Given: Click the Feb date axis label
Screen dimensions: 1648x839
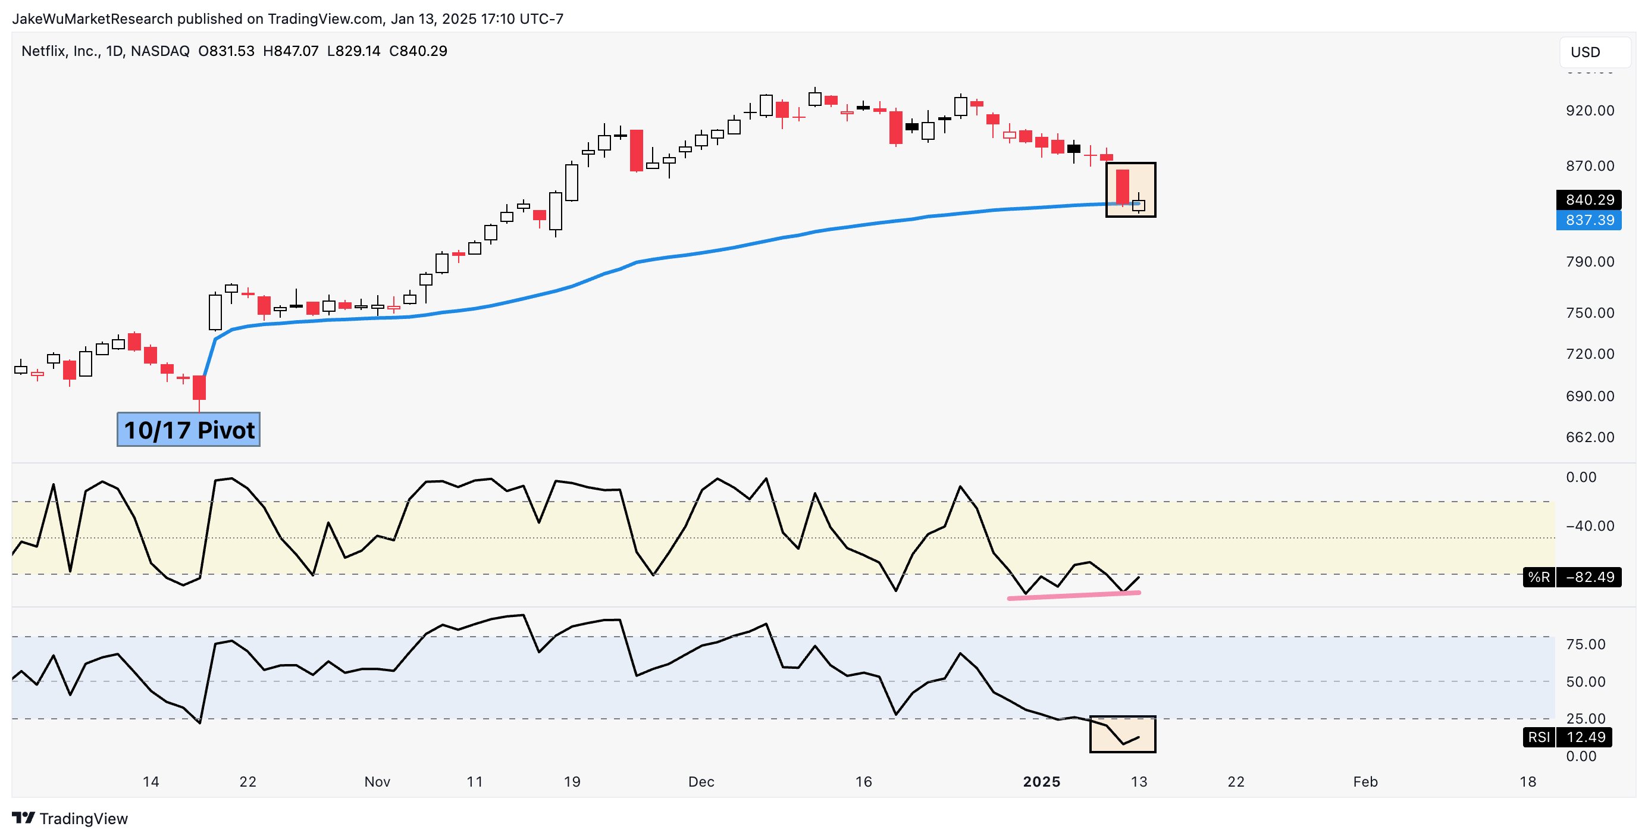Looking at the screenshot, I should coord(1365,782).
